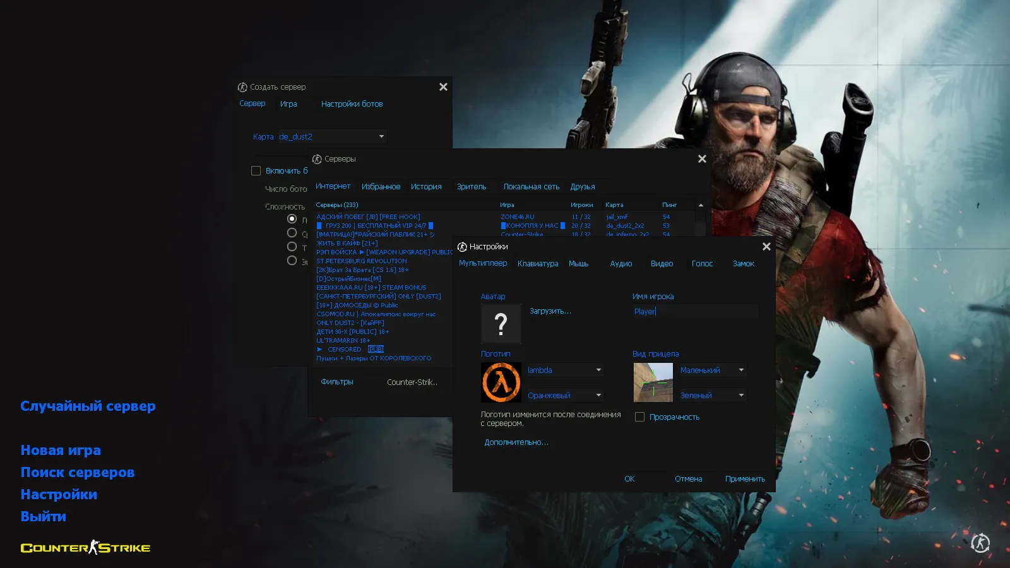Close the Настройки settings window
This screenshot has height=568, width=1010.
click(x=766, y=247)
